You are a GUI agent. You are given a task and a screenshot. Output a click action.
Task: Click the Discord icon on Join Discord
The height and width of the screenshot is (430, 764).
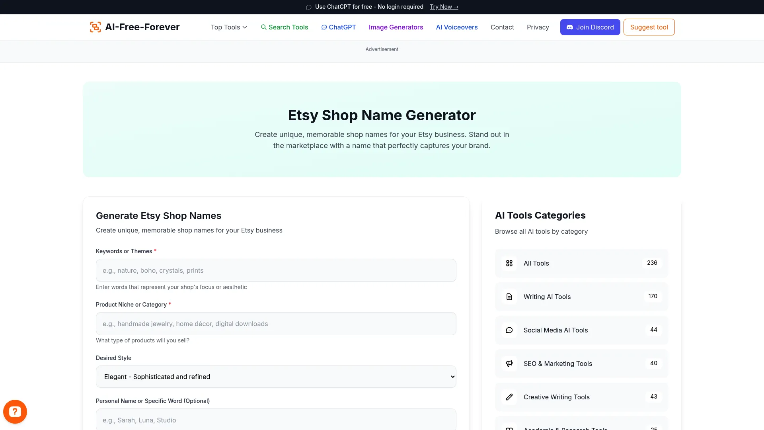(570, 27)
